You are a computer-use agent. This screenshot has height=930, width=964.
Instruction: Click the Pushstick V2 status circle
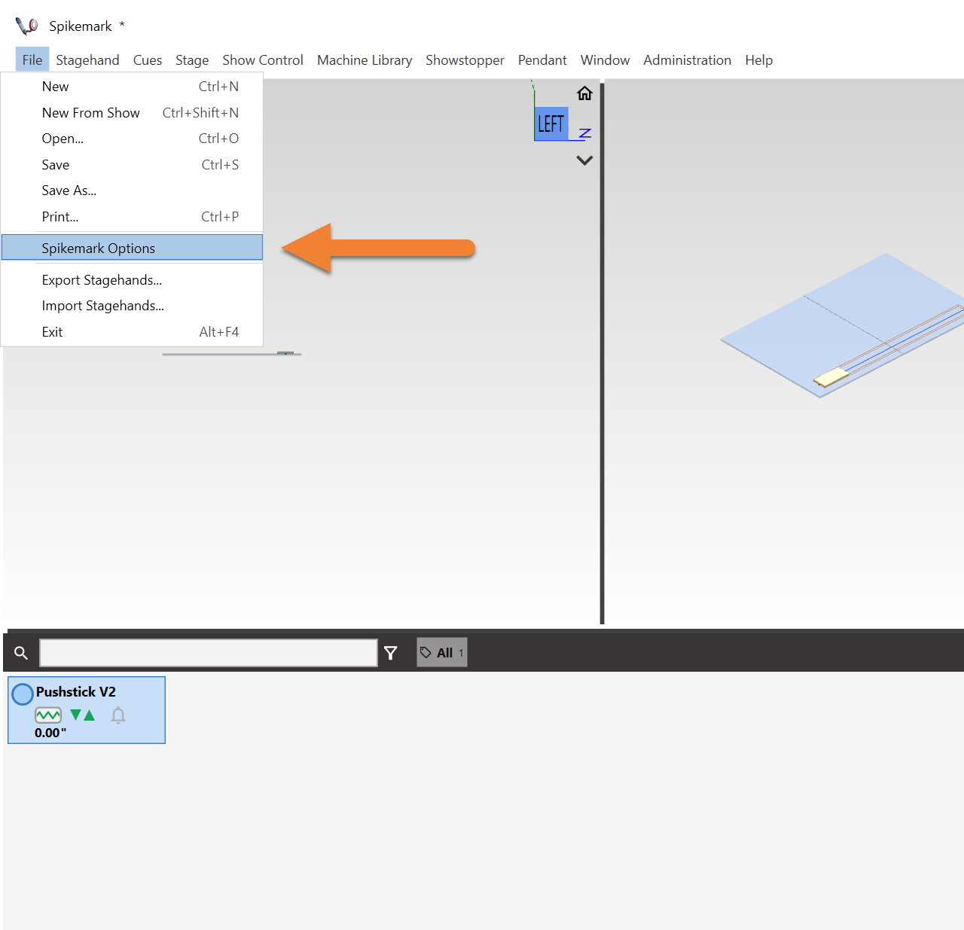pyautogui.click(x=23, y=694)
